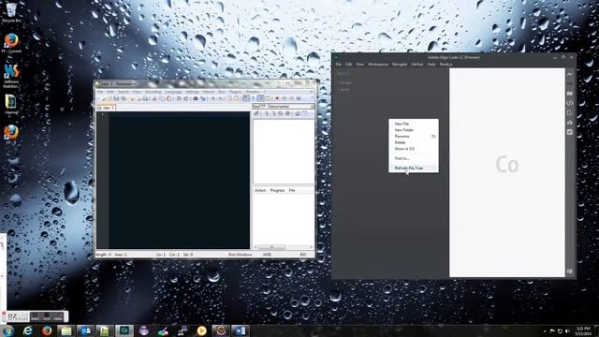Click the Find binoculars icon in Notepad++ toolbar
Screen dimensions: 599x337
196,98
